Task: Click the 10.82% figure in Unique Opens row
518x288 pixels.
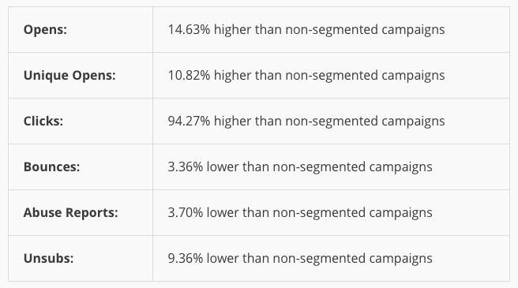Action: point(189,75)
